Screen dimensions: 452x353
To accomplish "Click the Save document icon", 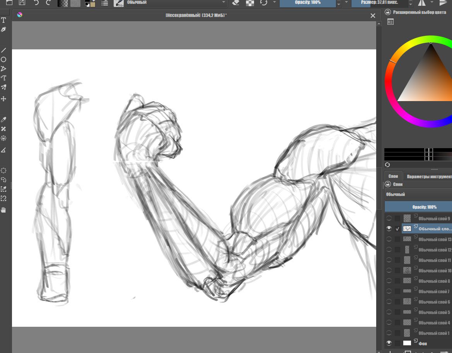I will pos(22,3).
